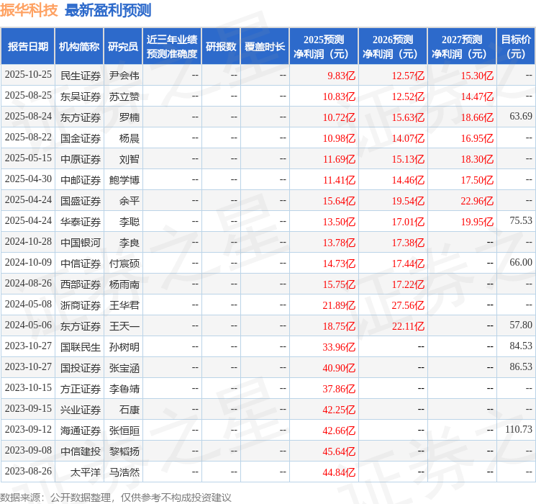Click the 2025-08-22 report date cell
Screen dimensions: 536x504
(x=28, y=138)
